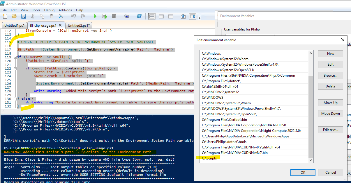Open the Help menu
The width and height of the screenshot is (351, 183).
80,10
